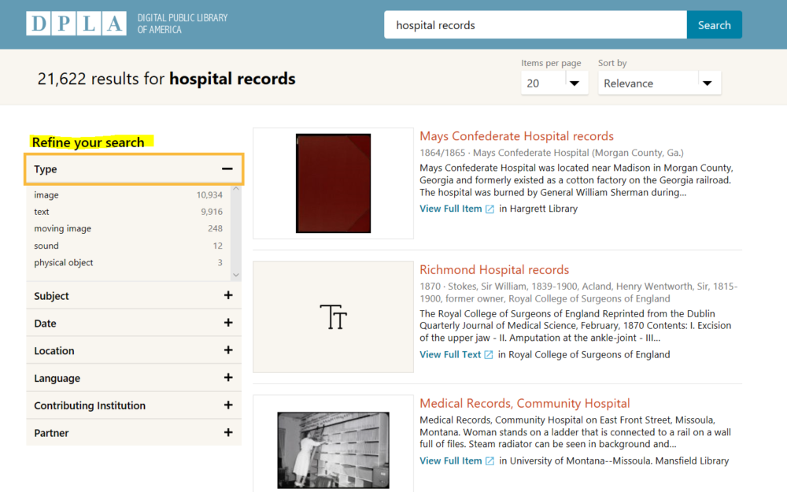Select the 'sound' type filter
The image size is (787, 492).
(x=46, y=245)
